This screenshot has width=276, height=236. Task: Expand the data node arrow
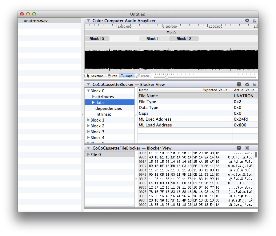click(93, 102)
